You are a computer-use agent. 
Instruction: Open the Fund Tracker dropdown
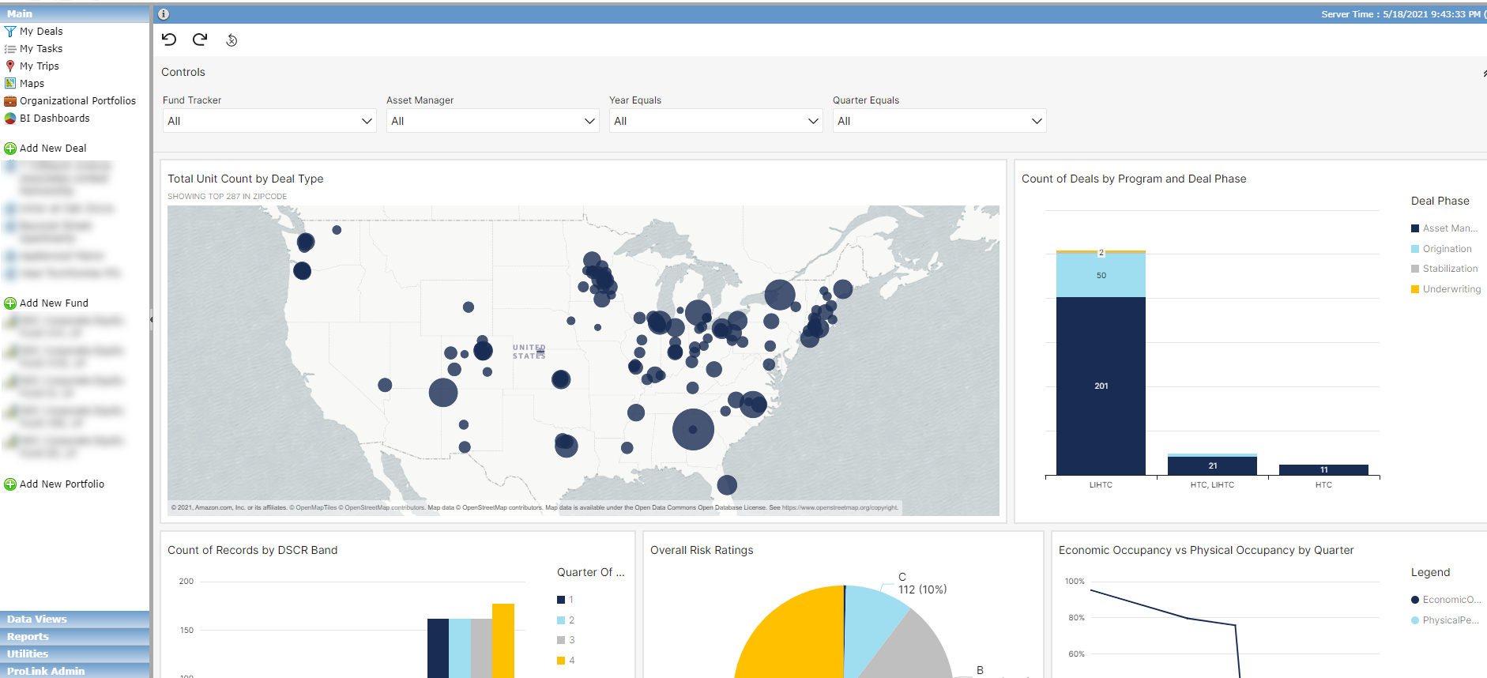click(x=269, y=121)
